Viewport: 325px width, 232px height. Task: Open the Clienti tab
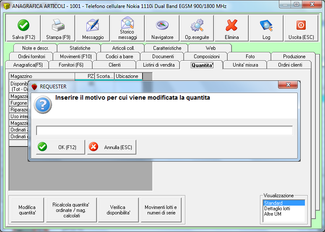pyautogui.click(x=114, y=65)
